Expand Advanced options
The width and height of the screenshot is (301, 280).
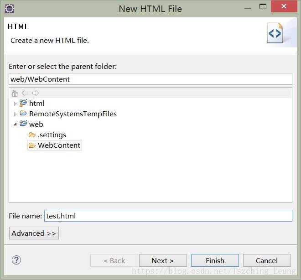click(34, 233)
